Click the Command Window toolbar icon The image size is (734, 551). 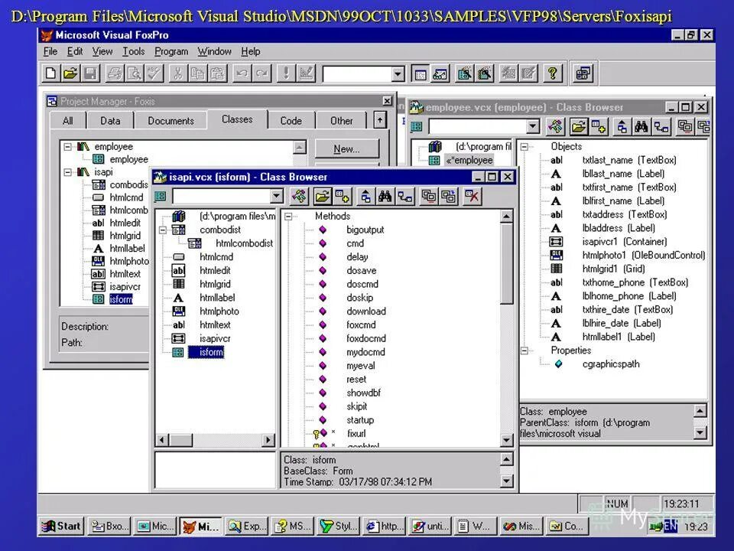pyautogui.click(x=421, y=73)
